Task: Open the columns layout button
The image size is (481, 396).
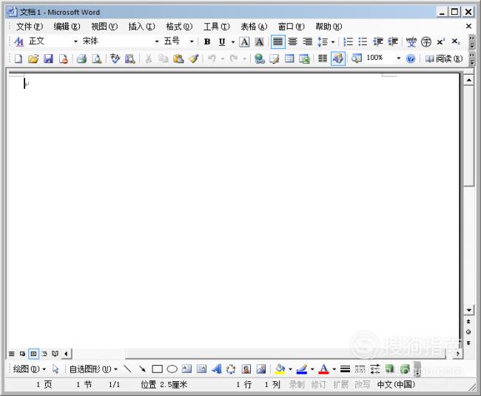Action: [323, 58]
